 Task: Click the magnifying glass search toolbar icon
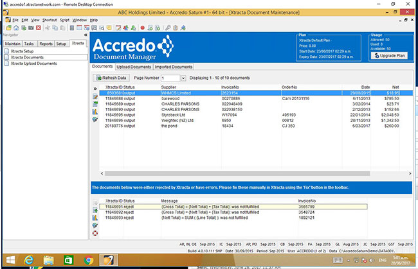click(102, 28)
